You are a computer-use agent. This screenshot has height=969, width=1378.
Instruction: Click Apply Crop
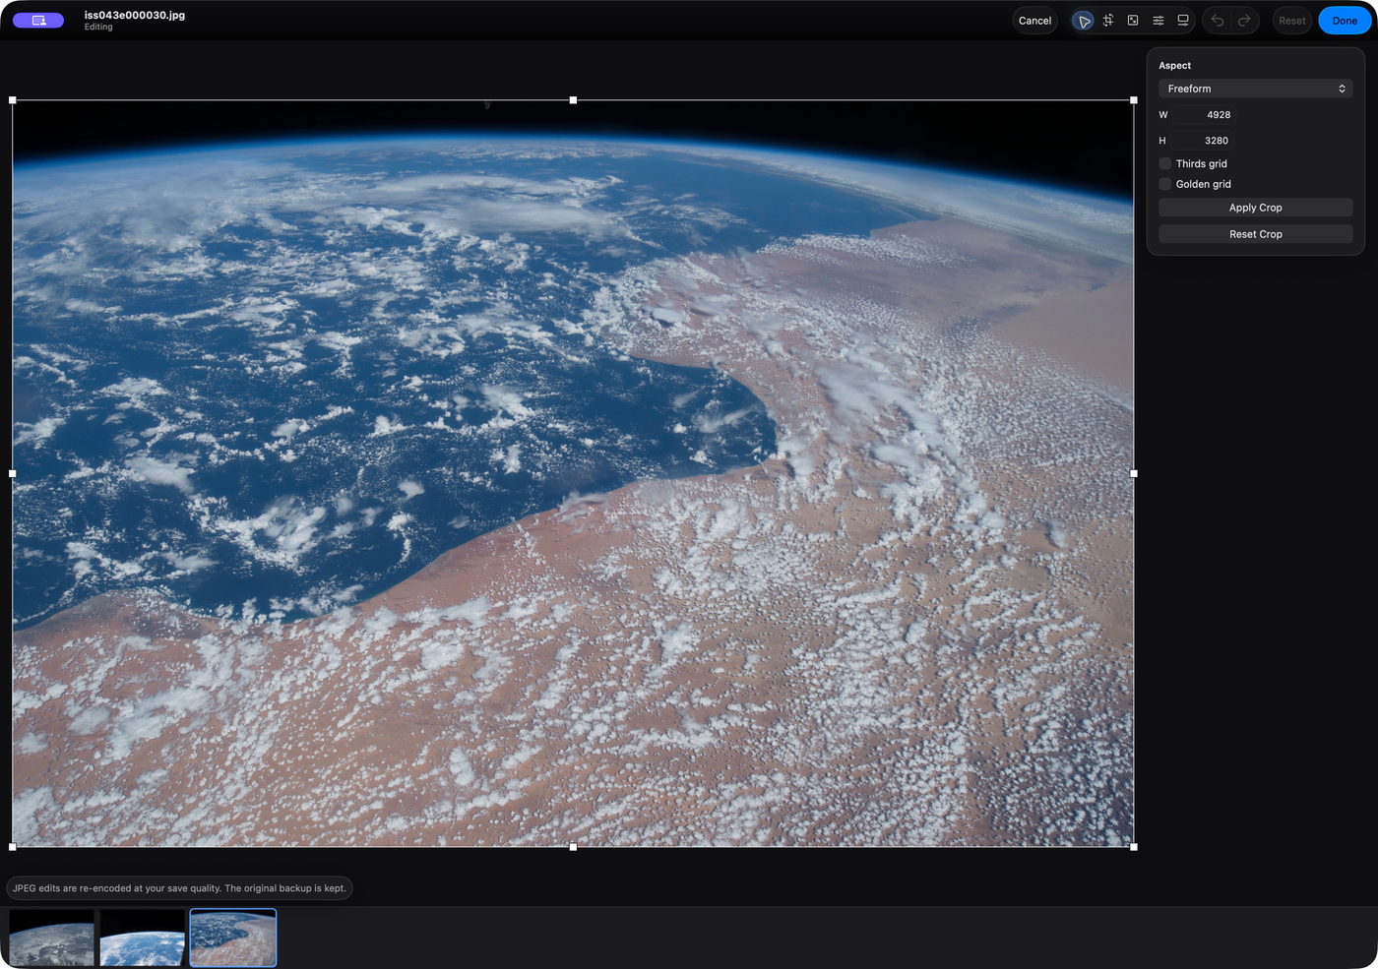click(1255, 208)
